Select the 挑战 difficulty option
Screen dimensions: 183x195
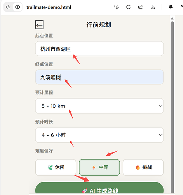coord(143,167)
